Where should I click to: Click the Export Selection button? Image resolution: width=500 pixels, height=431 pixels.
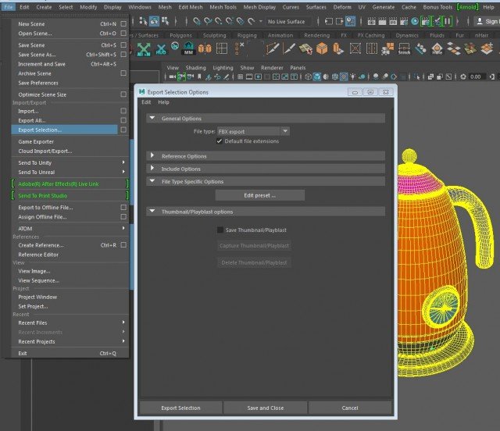pyautogui.click(x=180, y=408)
